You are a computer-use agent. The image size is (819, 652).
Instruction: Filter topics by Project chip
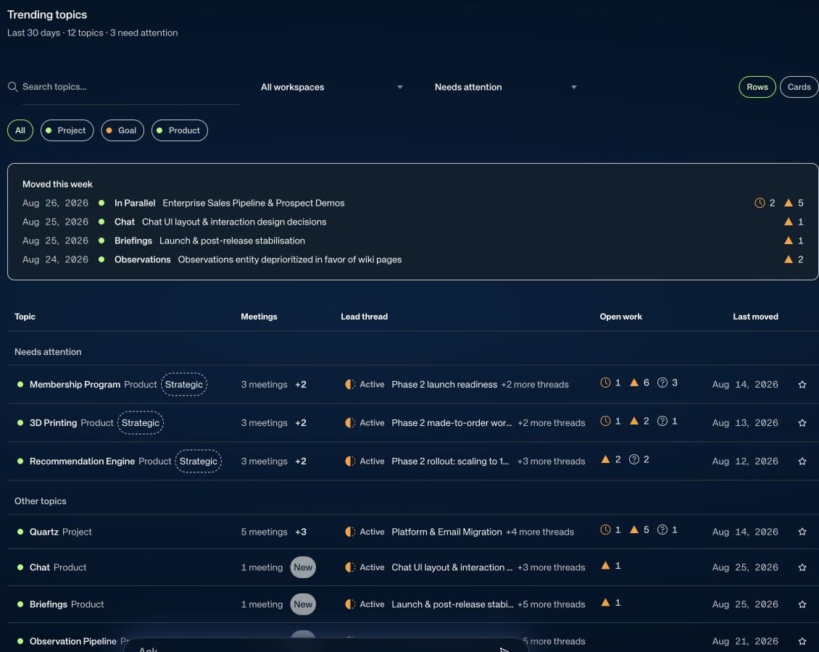(67, 130)
